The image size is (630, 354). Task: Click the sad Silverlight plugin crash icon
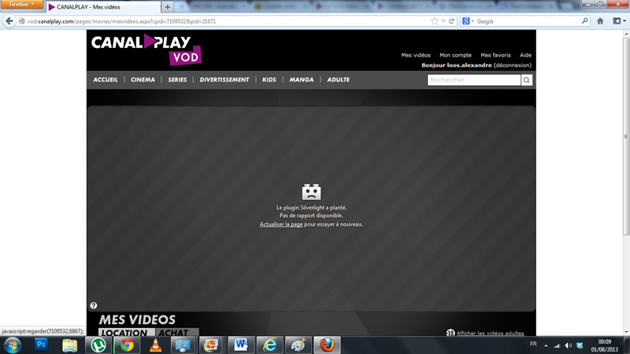coord(311,192)
